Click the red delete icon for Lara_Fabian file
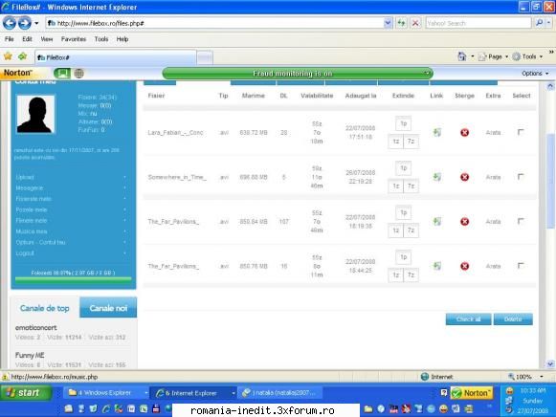 (x=464, y=133)
